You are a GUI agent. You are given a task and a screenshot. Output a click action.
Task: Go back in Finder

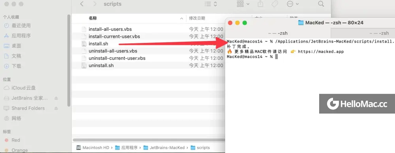[x=82, y=4]
